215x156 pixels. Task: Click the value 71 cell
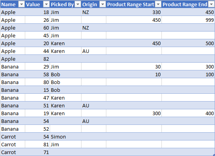point(37,152)
